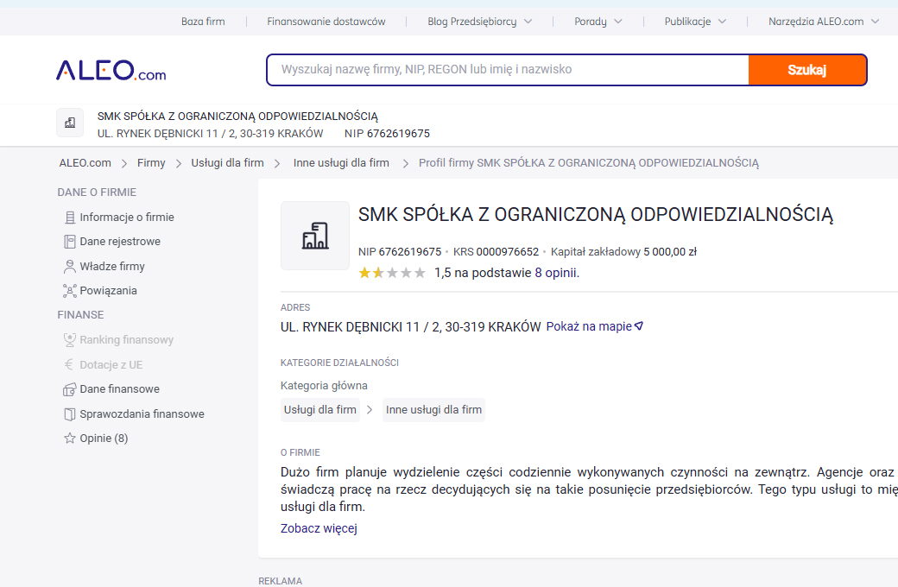This screenshot has height=587, width=898.
Task: Open Baza firm in the top menu
Action: click(x=203, y=22)
